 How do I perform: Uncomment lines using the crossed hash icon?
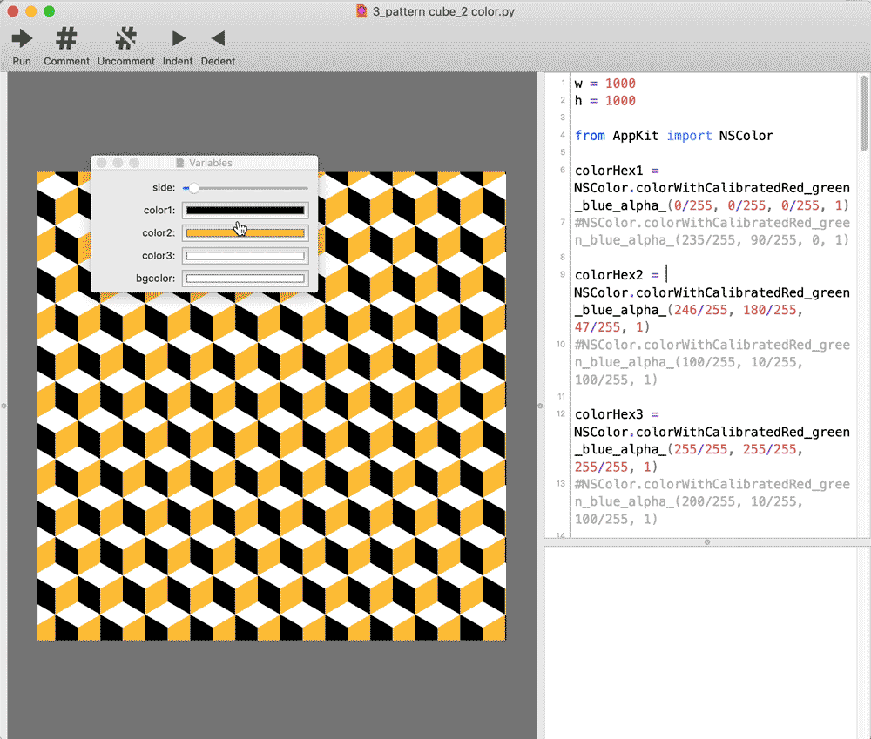(x=126, y=39)
